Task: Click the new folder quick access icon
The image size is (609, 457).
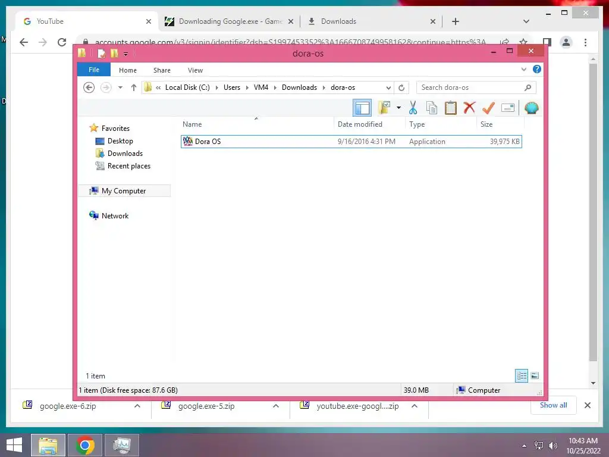Action: pyautogui.click(x=114, y=53)
